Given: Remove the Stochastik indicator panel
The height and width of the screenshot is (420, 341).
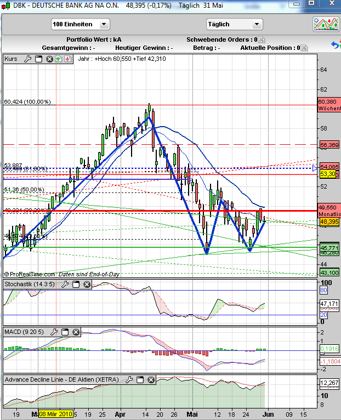Looking at the screenshot, I should pos(87,284).
